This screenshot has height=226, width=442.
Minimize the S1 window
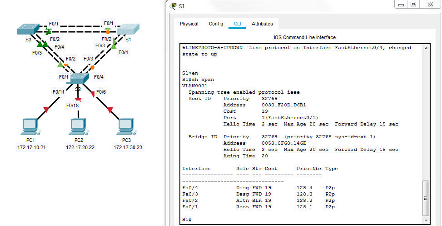tap(402, 5)
